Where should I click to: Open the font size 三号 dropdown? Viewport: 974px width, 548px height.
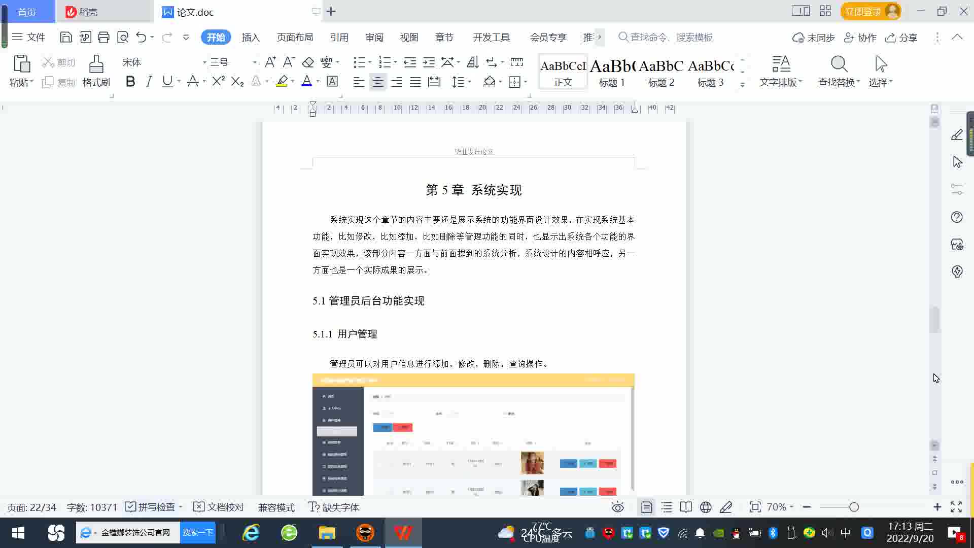click(255, 62)
